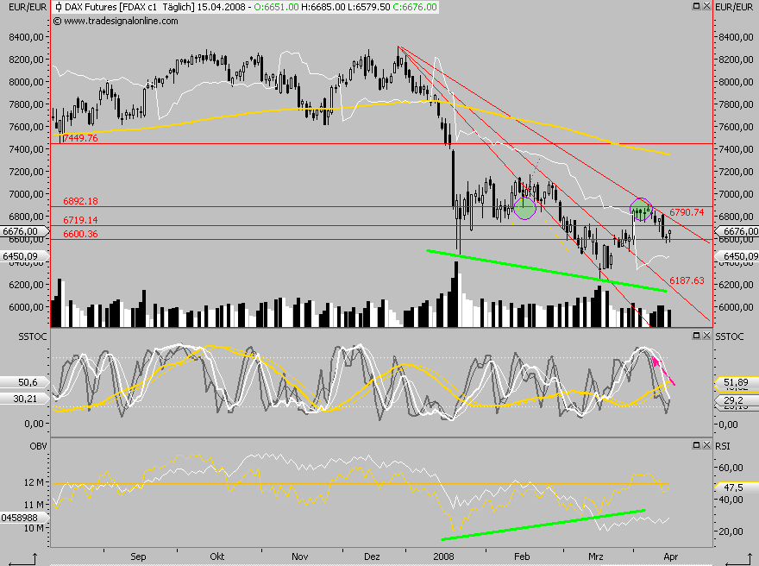Click the Apr label on time axis
The image size is (759, 566).
click(671, 557)
